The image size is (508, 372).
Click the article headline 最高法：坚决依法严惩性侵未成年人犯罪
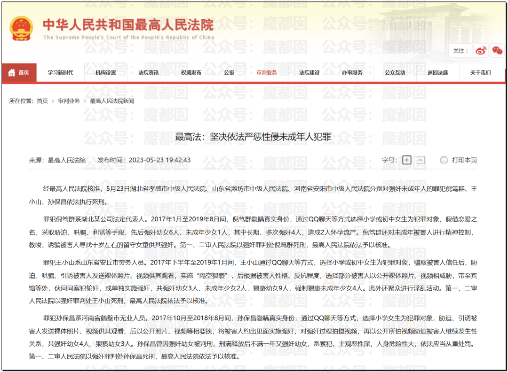coord(253,137)
